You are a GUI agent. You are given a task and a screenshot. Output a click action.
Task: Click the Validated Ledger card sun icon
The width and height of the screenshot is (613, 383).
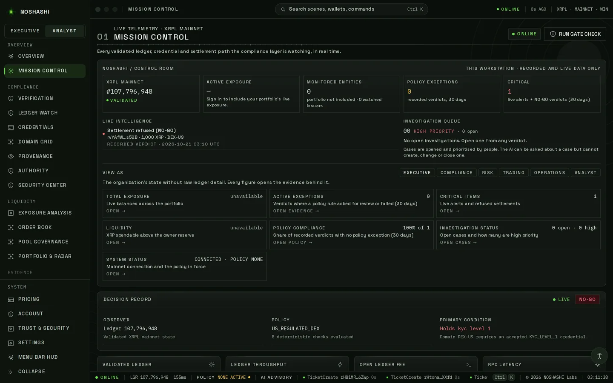(x=212, y=365)
